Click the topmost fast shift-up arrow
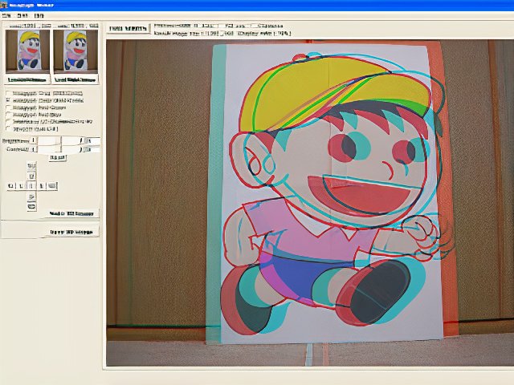Viewport: 514px width, 385px height. click(x=31, y=166)
